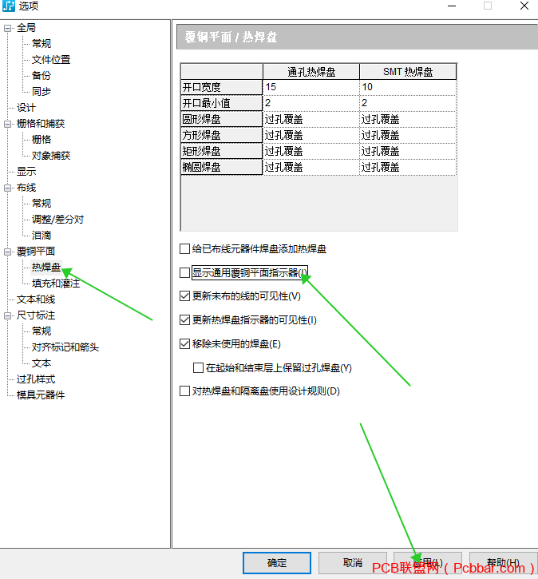The height and width of the screenshot is (579, 538).
Task: Select 对齐标记和箭头 in the tree
Action: pos(65,347)
